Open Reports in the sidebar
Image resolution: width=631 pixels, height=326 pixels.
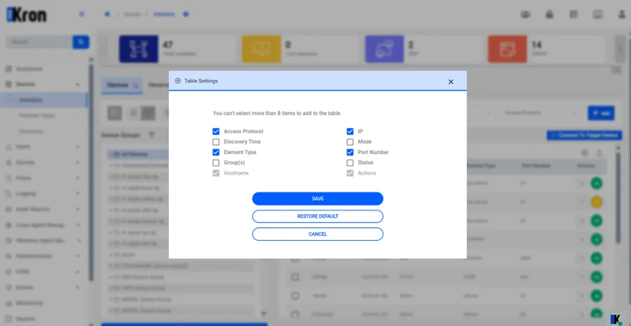(26, 319)
